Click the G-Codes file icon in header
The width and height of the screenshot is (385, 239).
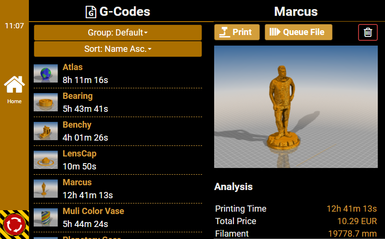90,12
